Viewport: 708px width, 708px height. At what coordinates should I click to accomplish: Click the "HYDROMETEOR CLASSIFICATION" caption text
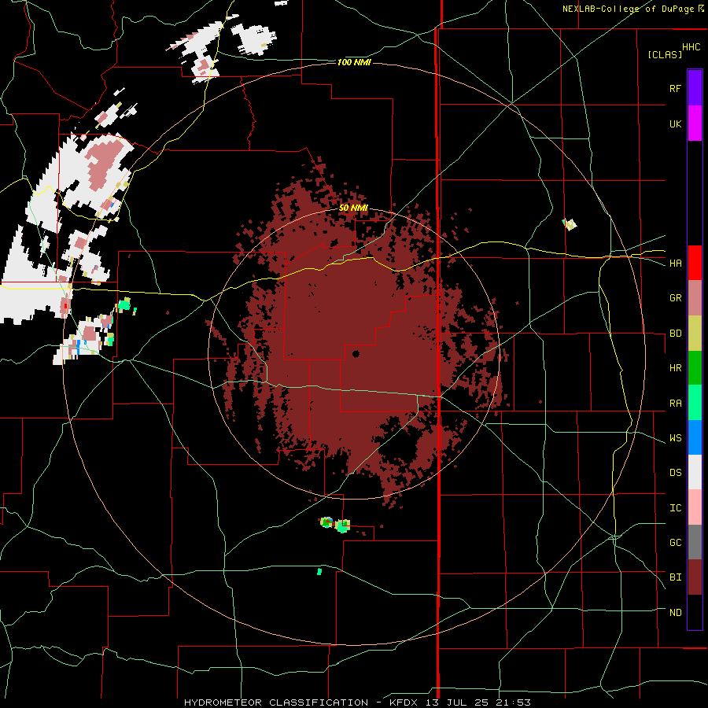coord(276,702)
